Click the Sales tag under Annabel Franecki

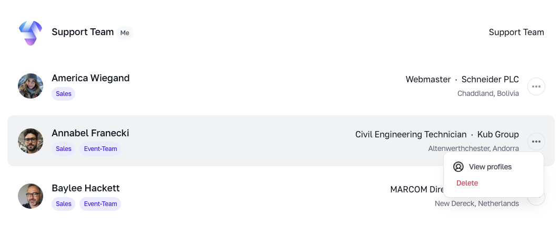64,149
